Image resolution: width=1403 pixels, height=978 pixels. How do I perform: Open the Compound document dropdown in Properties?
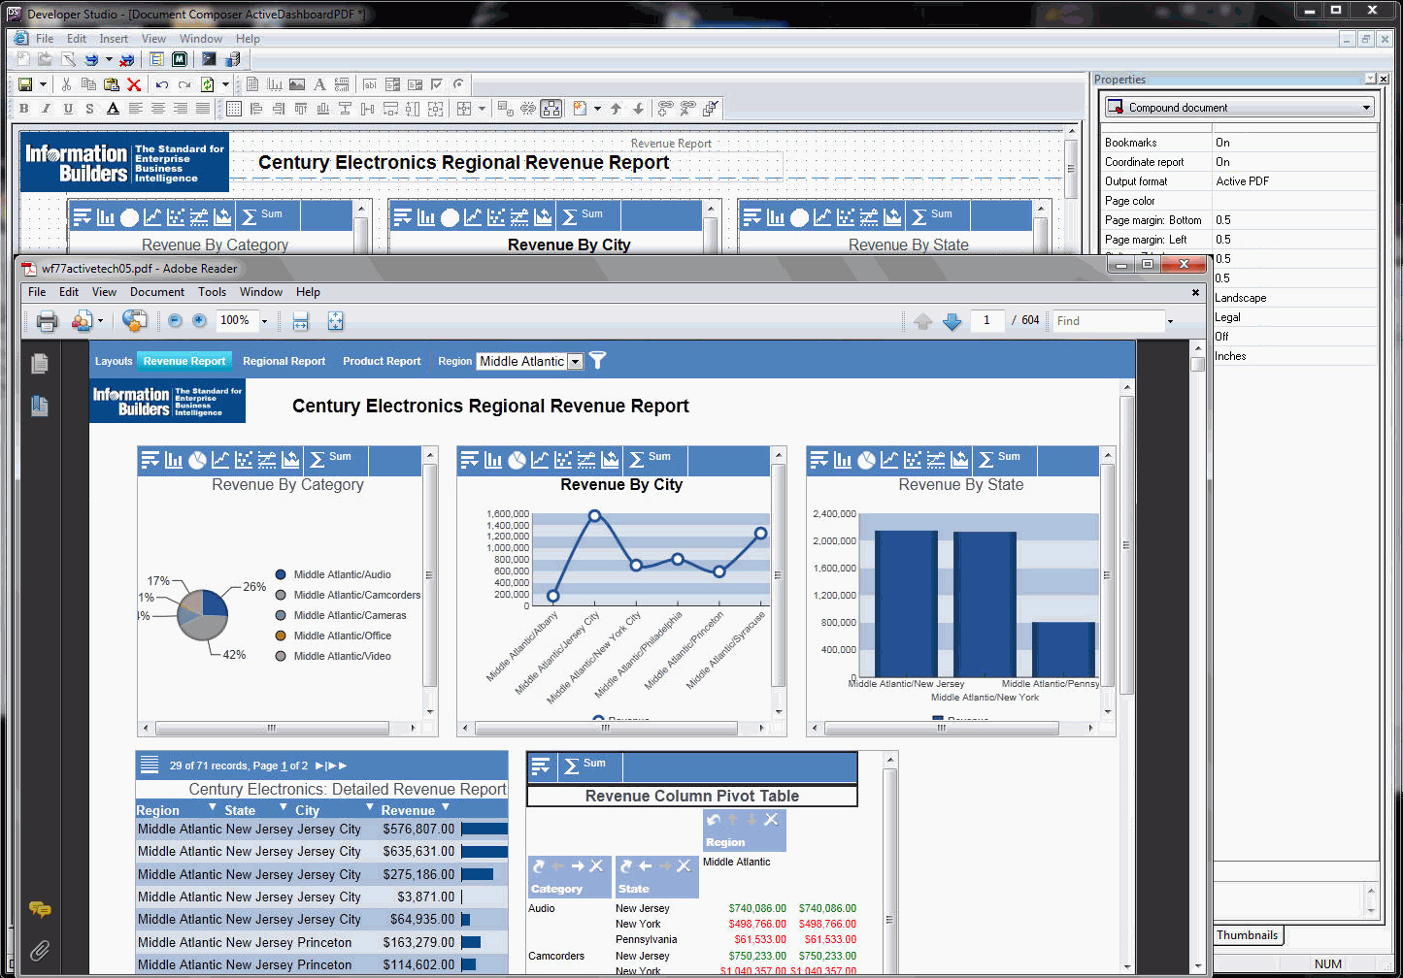(x=1366, y=108)
